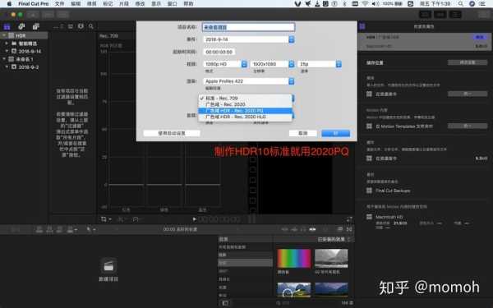Open the event dropdown showing 2018-9-14
This screenshot has height=308, width=493.
click(x=249, y=39)
